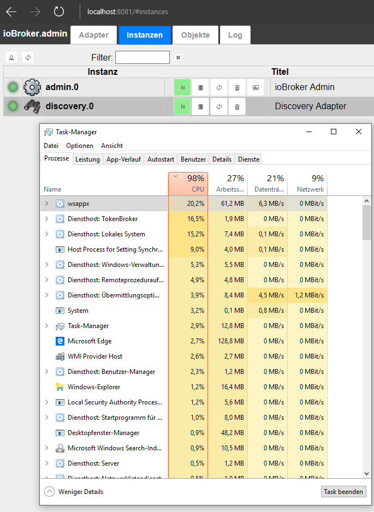Open settings of admin.0 instance
This screenshot has height=512, width=374.
(200, 87)
